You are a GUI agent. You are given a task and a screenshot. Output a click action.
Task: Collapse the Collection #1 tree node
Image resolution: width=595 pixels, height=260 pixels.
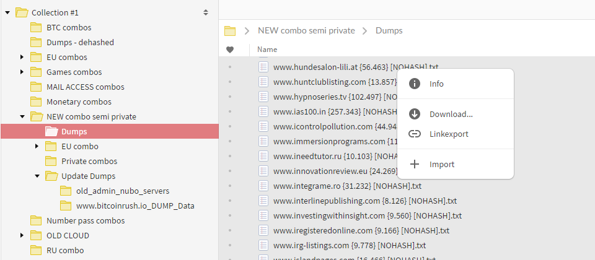7,12
